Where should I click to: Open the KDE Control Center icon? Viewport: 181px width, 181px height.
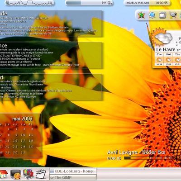[x=28, y=174]
